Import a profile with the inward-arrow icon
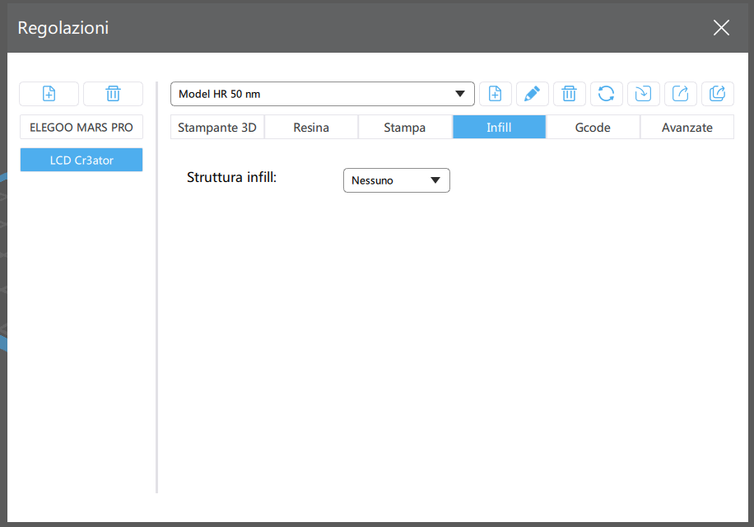This screenshot has width=754, height=527. pyautogui.click(x=644, y=94)
